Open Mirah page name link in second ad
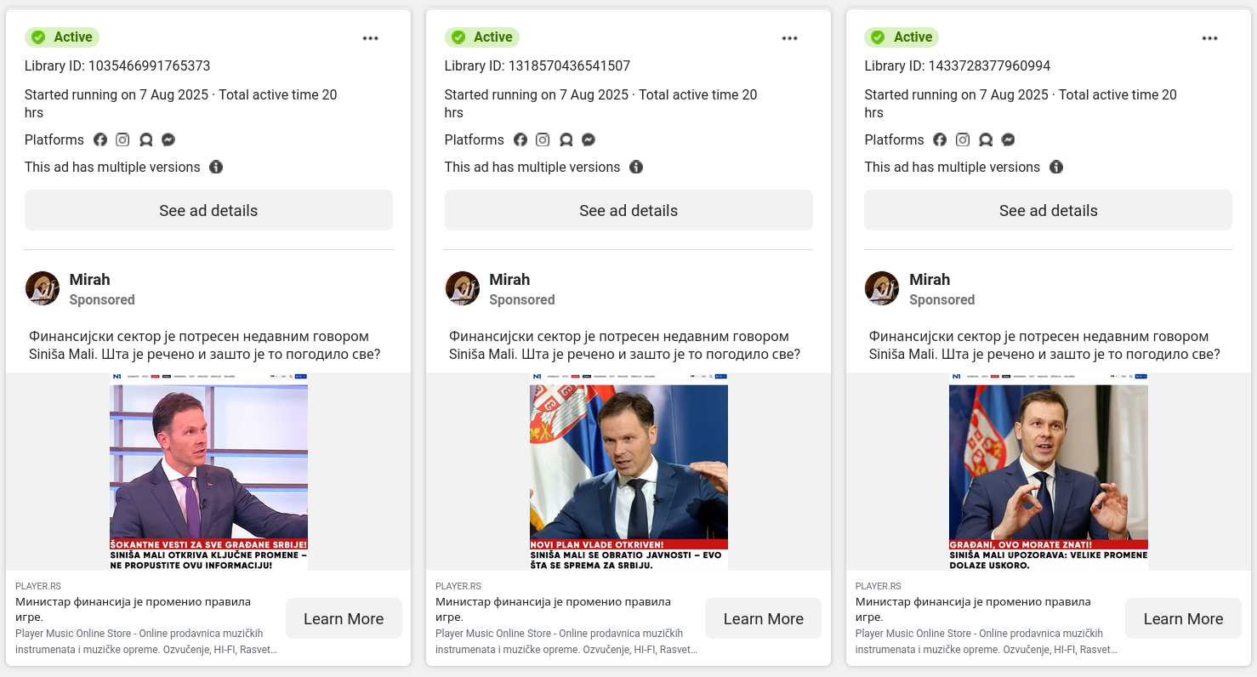Screen dimensions: 1257x677 509,279
